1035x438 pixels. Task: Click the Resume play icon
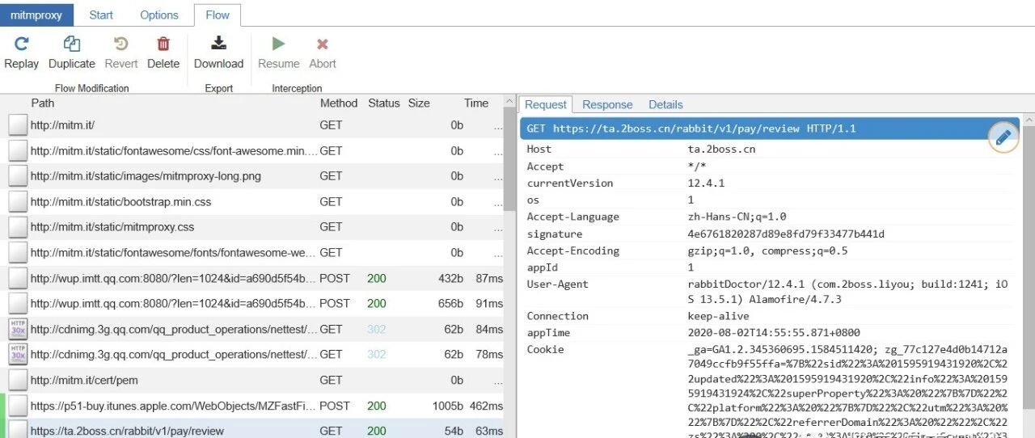[278, 44]
